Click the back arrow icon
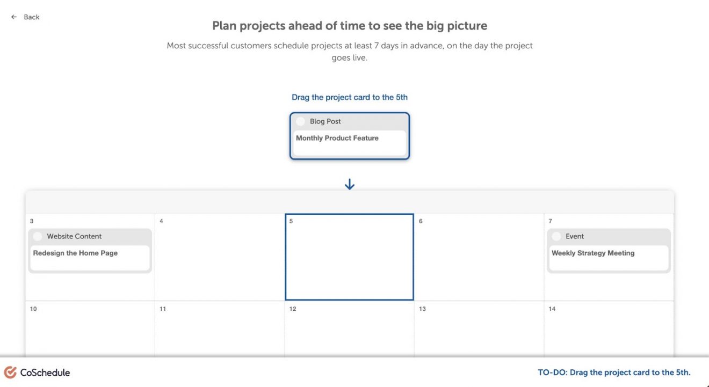 coord(13,17)
